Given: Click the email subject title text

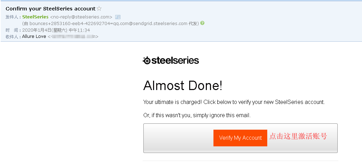Looking at the screenshot, I should (50, 8).
